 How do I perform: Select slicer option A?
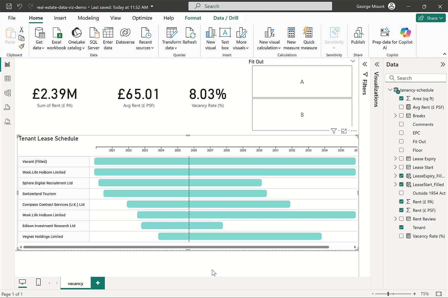click(x=302, y=82)
